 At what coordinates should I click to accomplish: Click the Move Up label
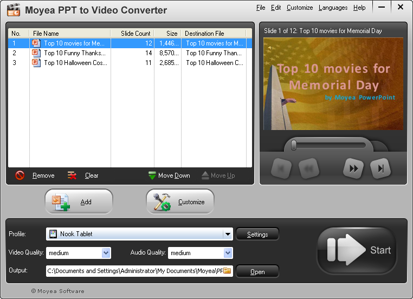pyautogui.click(x=223, y=175)
